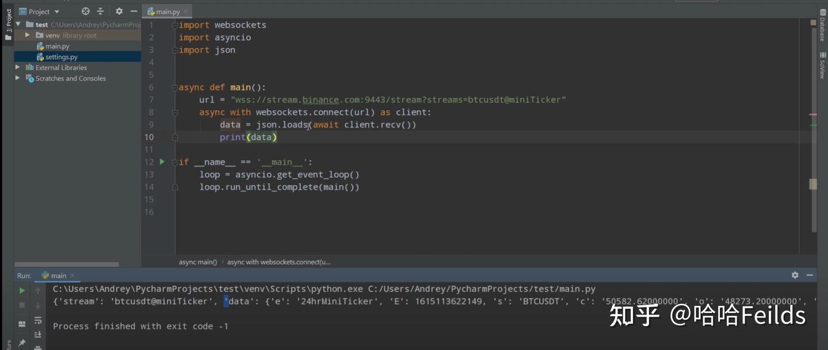Collapse all nodes via Project toolbar icon

[x=100, y=11]
